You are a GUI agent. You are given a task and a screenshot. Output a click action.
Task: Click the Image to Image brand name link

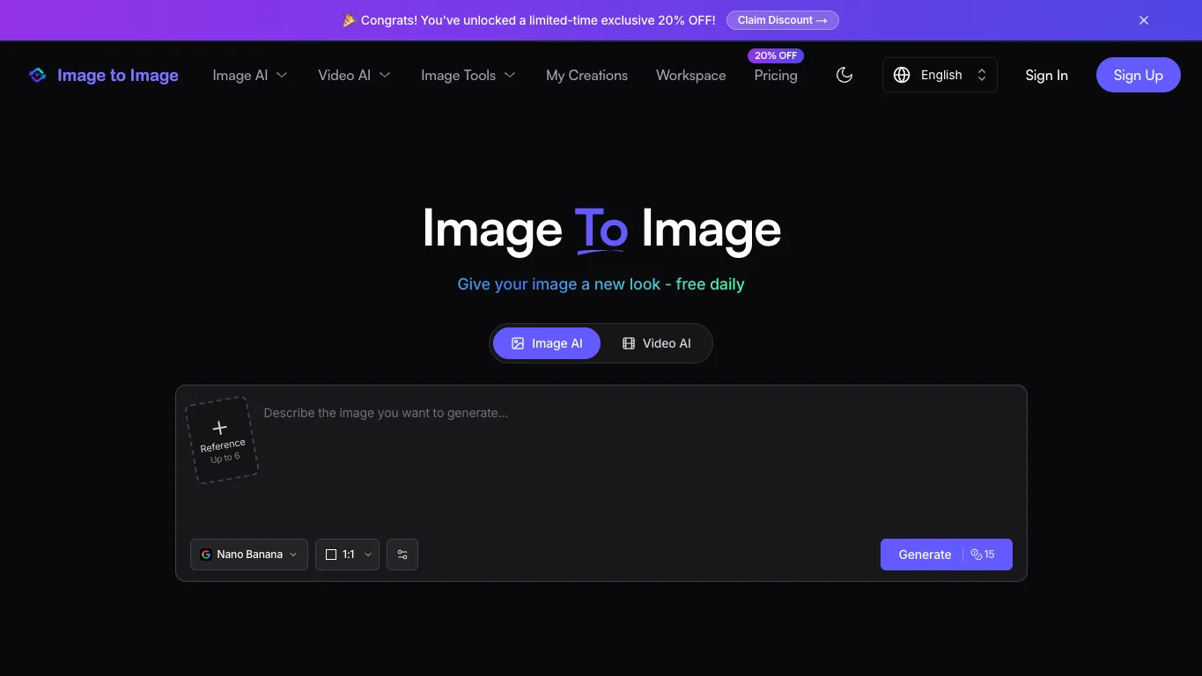click(118, 76)
